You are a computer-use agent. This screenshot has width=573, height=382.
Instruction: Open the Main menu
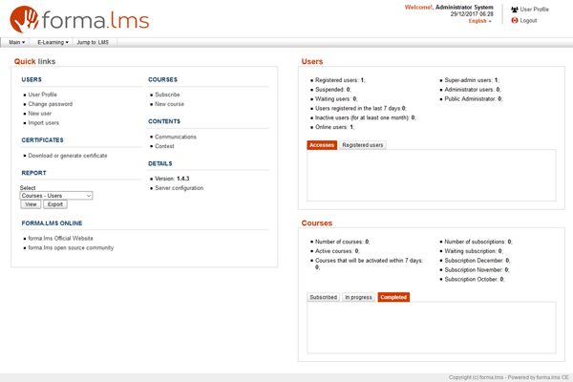pyautogui.click(x=16, y=43)
